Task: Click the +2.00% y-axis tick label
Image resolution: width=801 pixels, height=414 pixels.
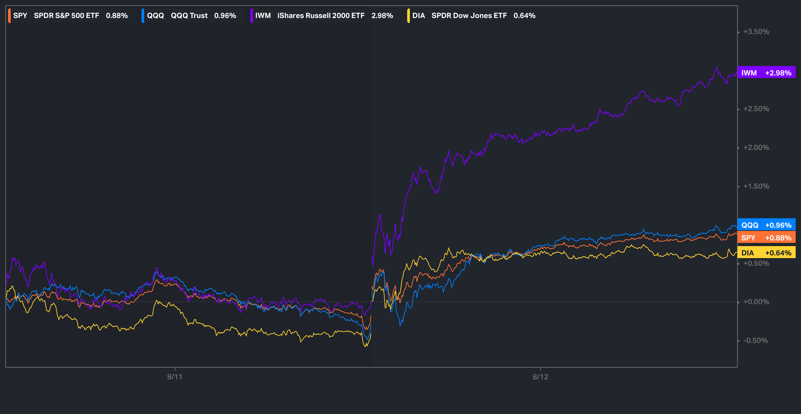Action: point(756,148)
